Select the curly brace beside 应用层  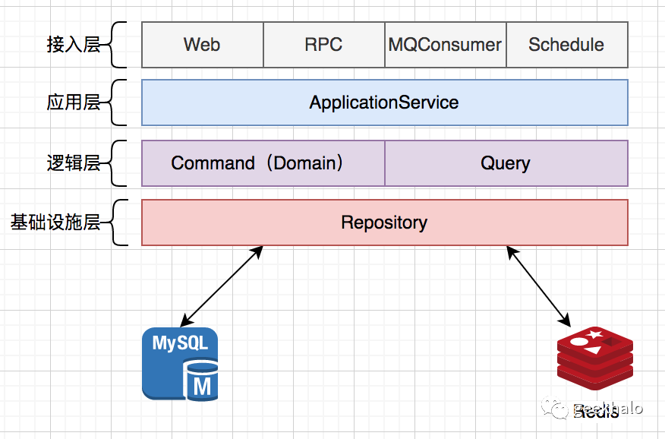115,103
